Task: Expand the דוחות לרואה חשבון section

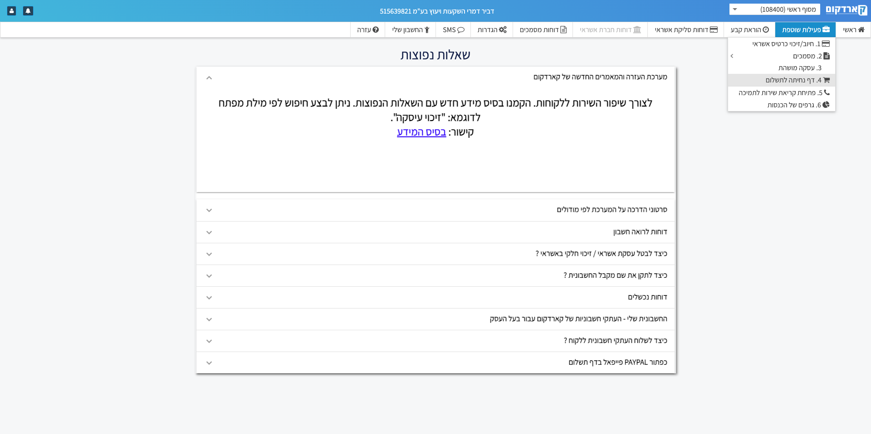Action: (x=435, y=232)
